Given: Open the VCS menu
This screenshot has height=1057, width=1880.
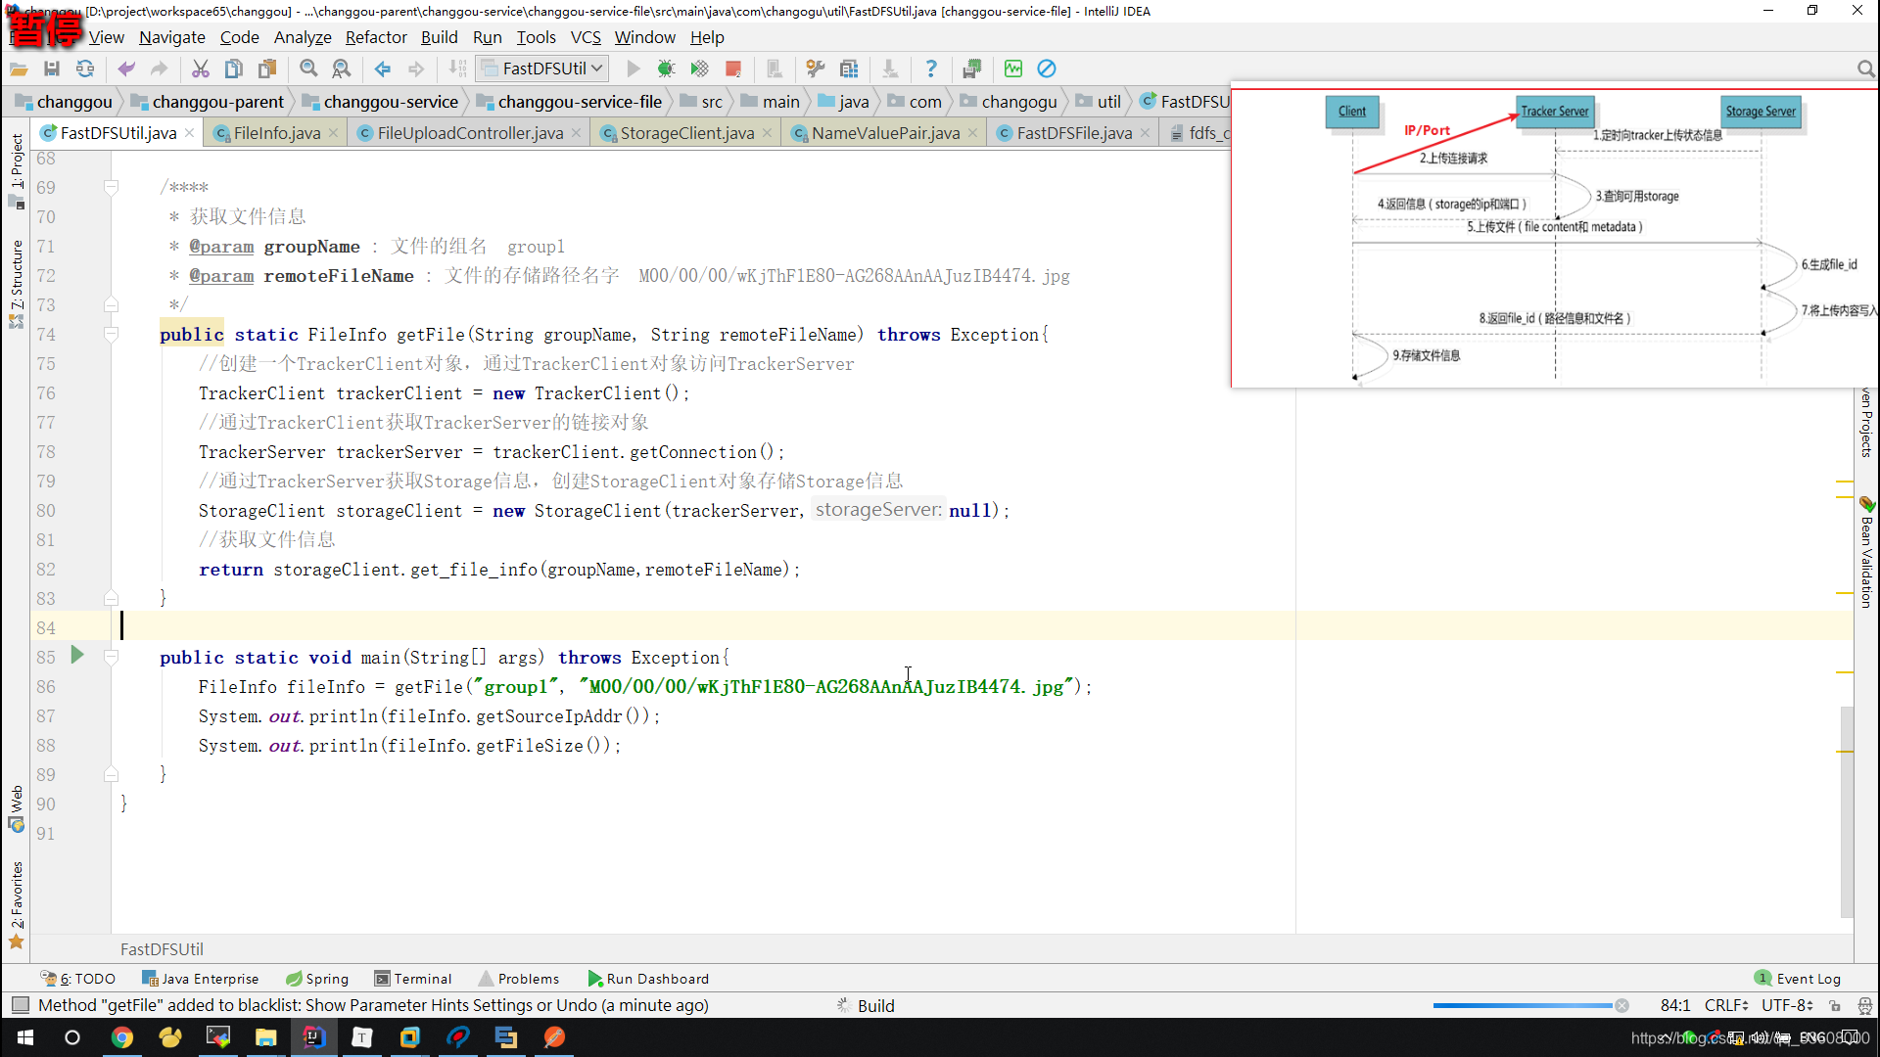Looking at the screenshot, I should pyautogui.click(x=586, y=37).
